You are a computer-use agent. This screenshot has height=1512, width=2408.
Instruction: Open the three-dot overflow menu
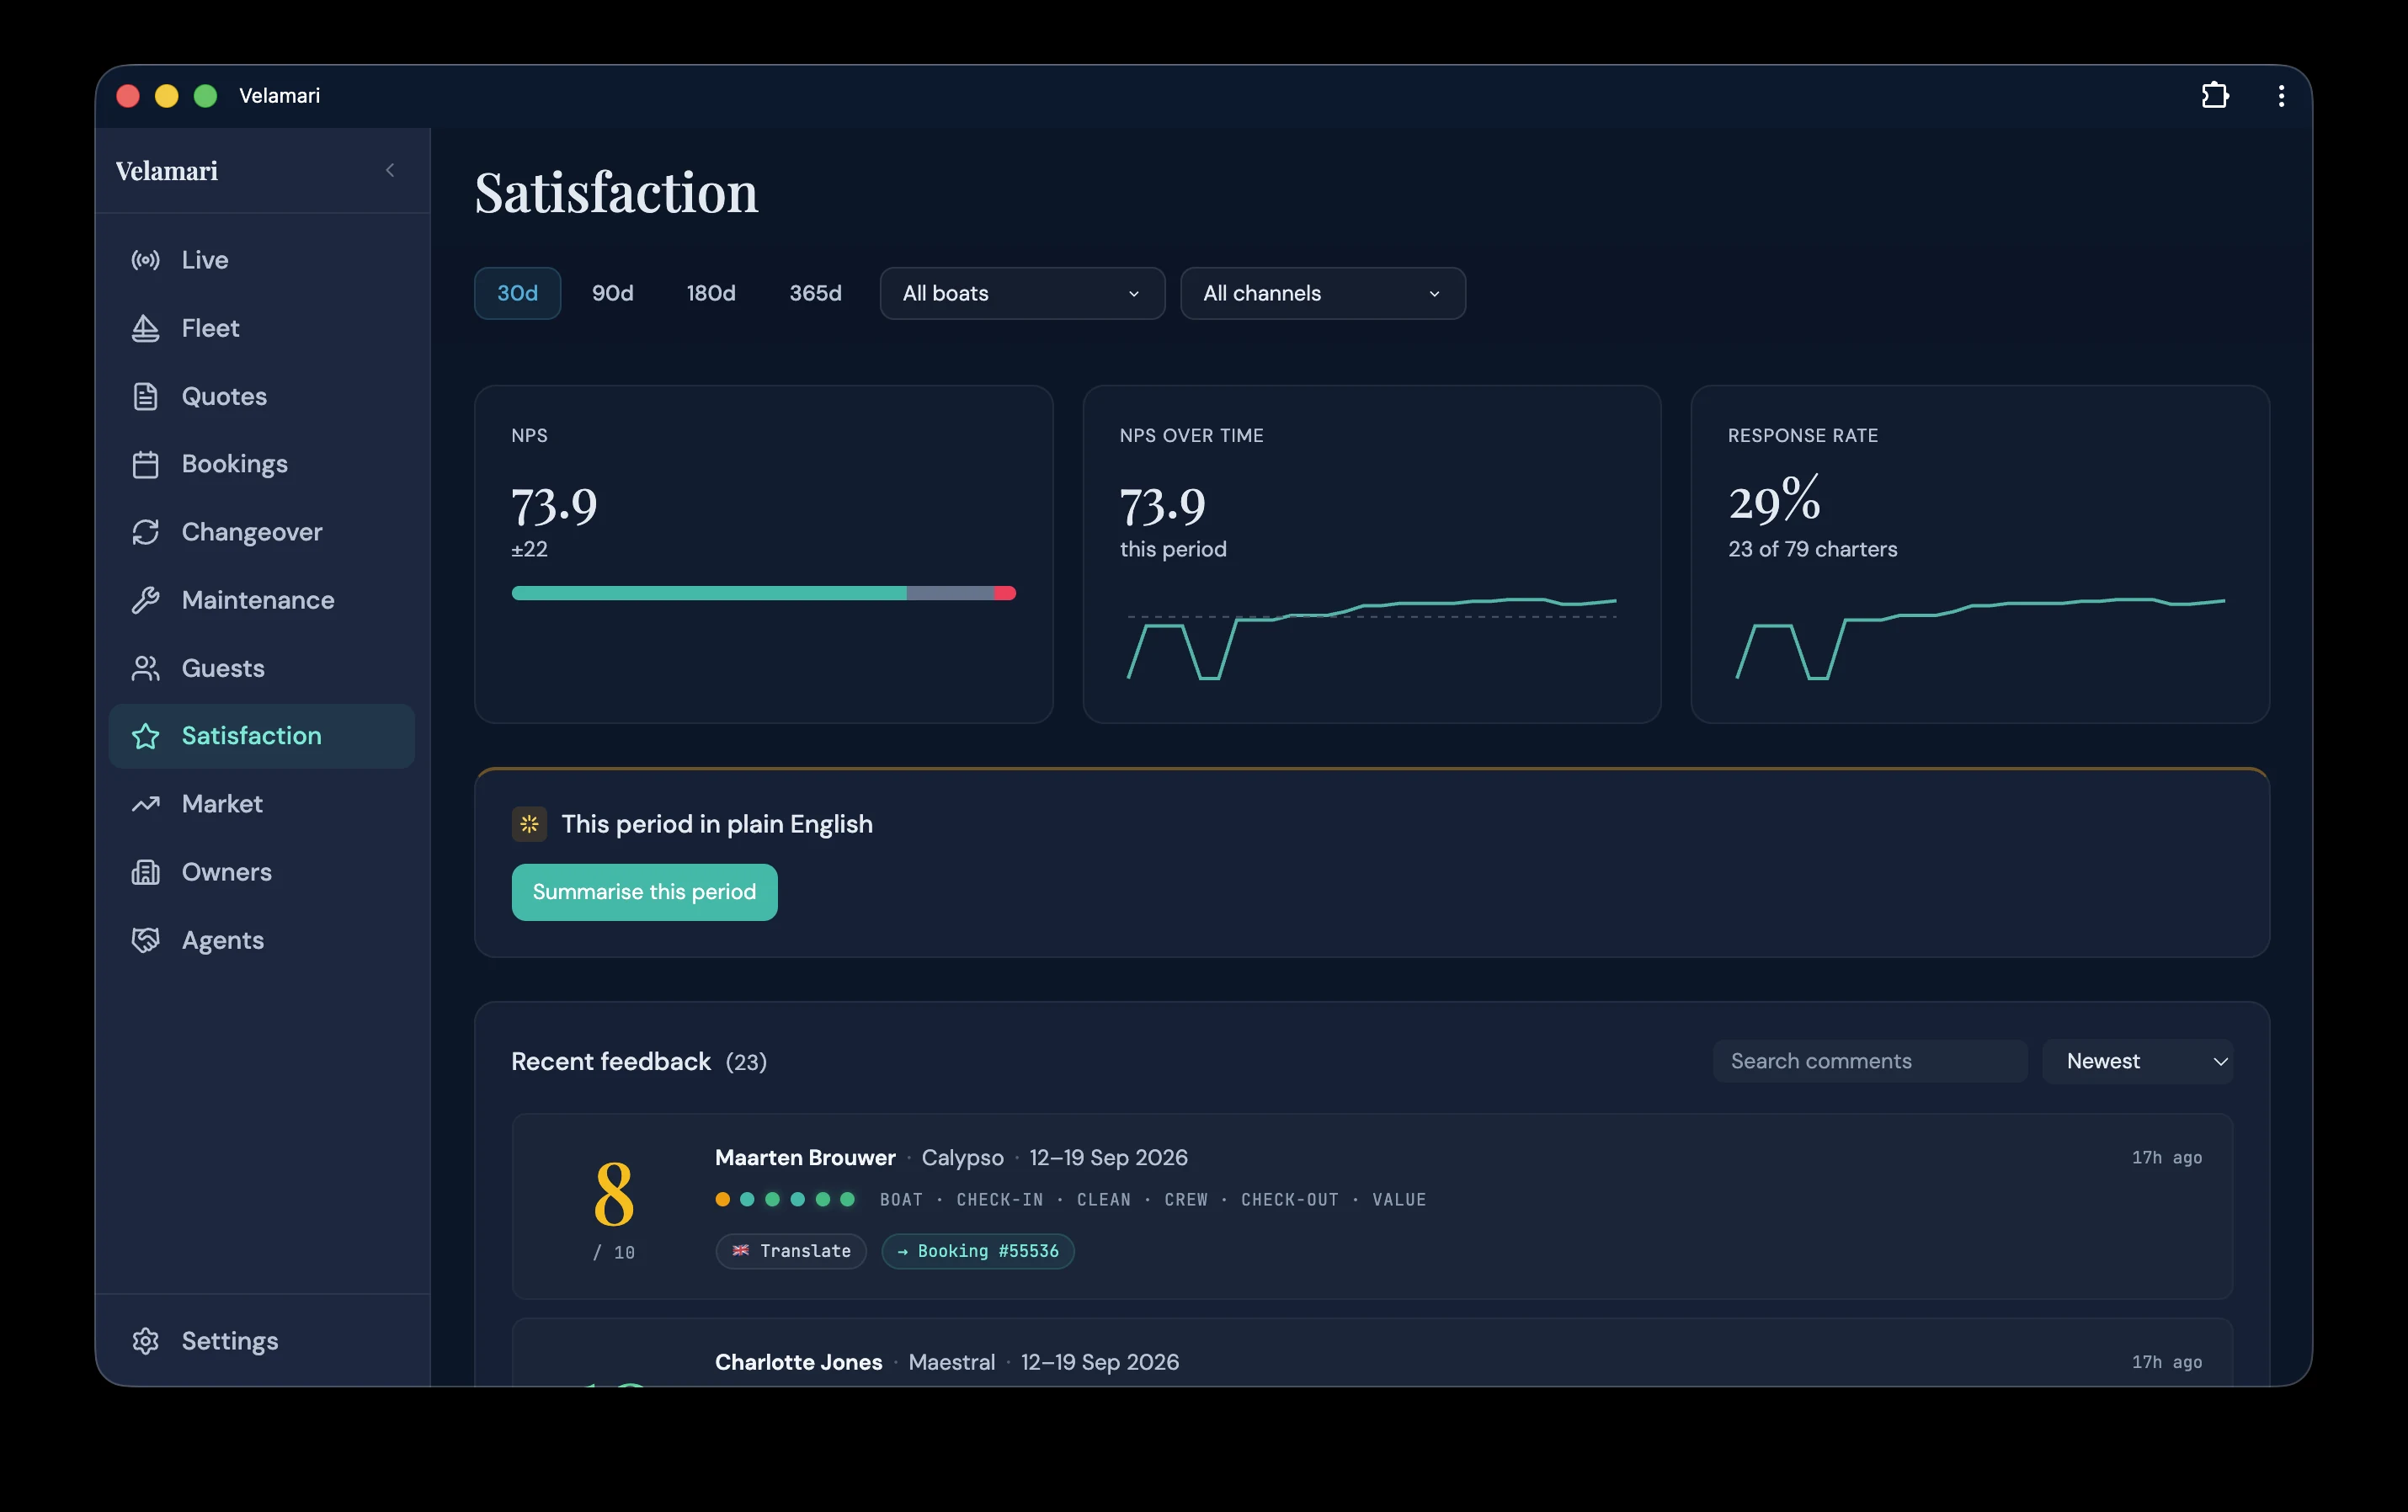(2281, 95)
